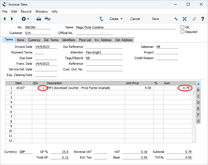The image size is (208, 165).
Task: Open the File menu
Action: [x=5, y=12]
